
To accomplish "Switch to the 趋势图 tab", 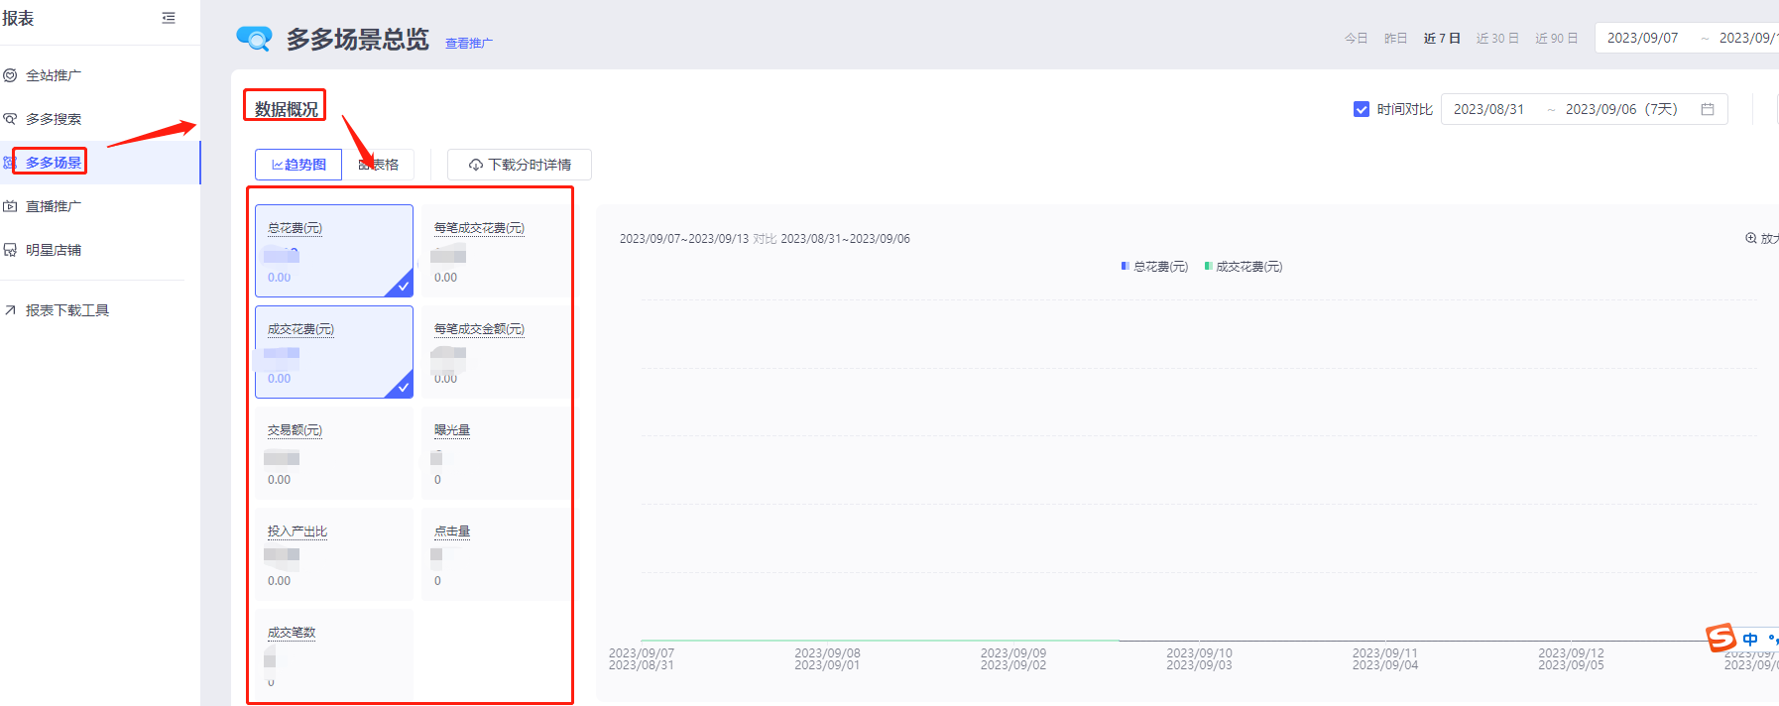I will (x=298, y=165).
